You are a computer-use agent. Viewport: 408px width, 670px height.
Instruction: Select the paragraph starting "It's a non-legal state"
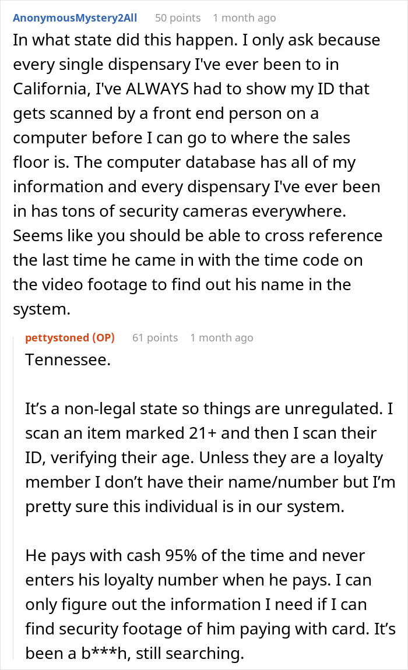(x=210, y=457)
